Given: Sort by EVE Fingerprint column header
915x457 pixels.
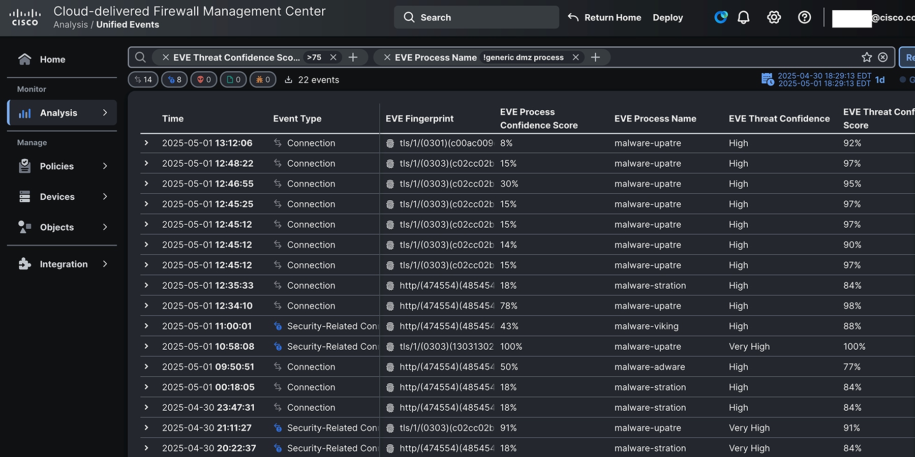Looking at the screenshot, I should 419,118.
